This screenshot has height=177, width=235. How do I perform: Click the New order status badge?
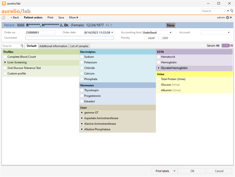pyautogui.click(x=171, y=25)
